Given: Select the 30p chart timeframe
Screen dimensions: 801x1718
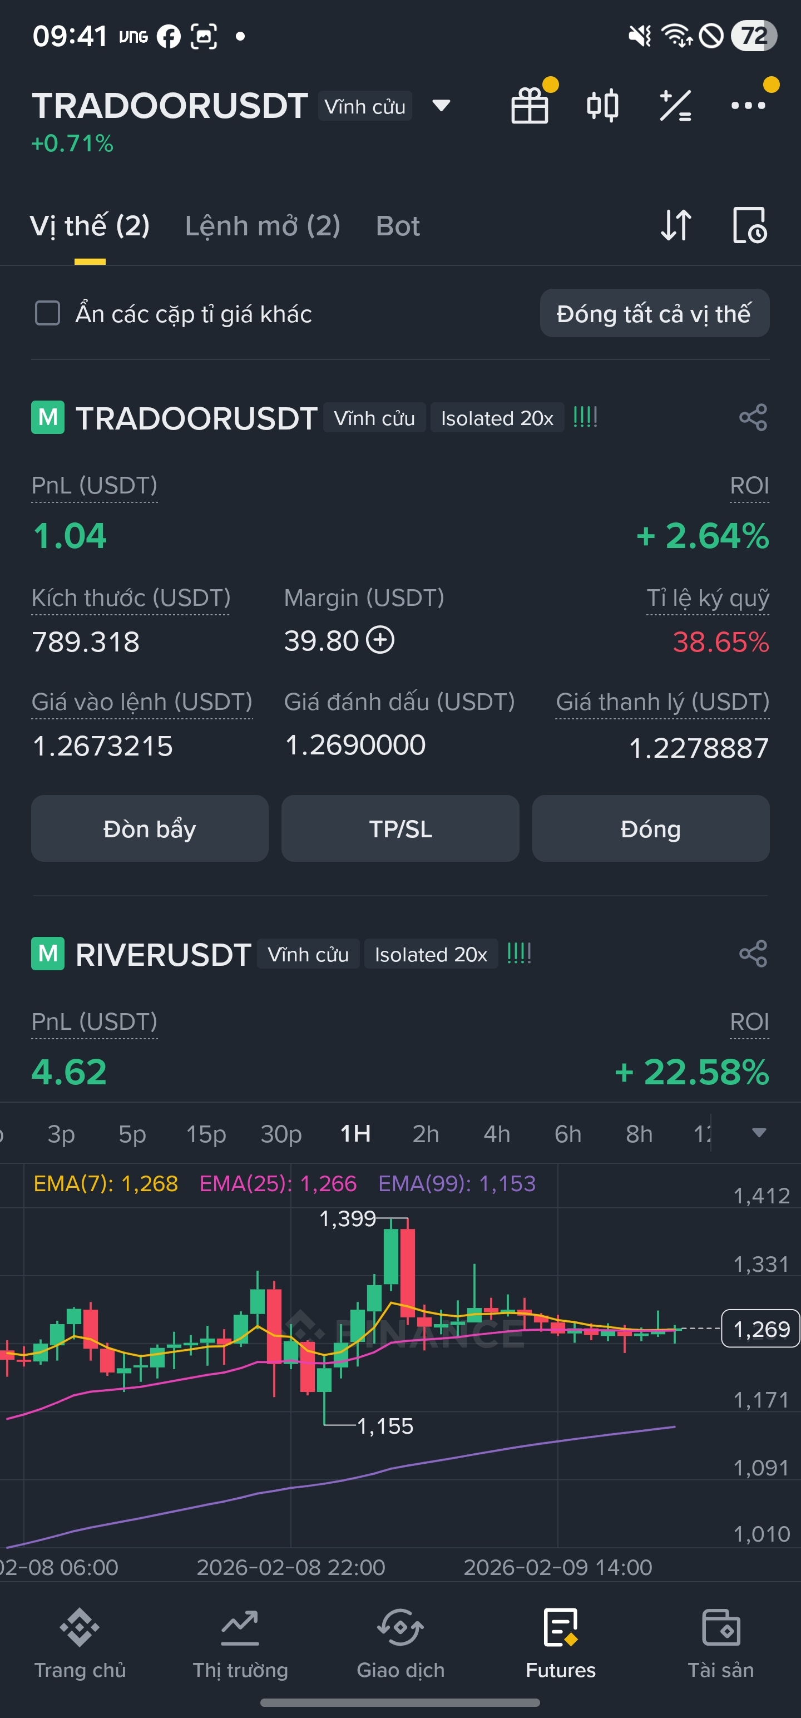Looking at the screenshot, I should click(x=281, y=1134).
